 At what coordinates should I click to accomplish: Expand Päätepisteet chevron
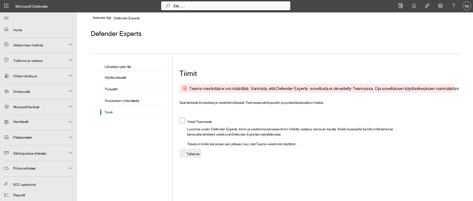[x=70, y=137]
